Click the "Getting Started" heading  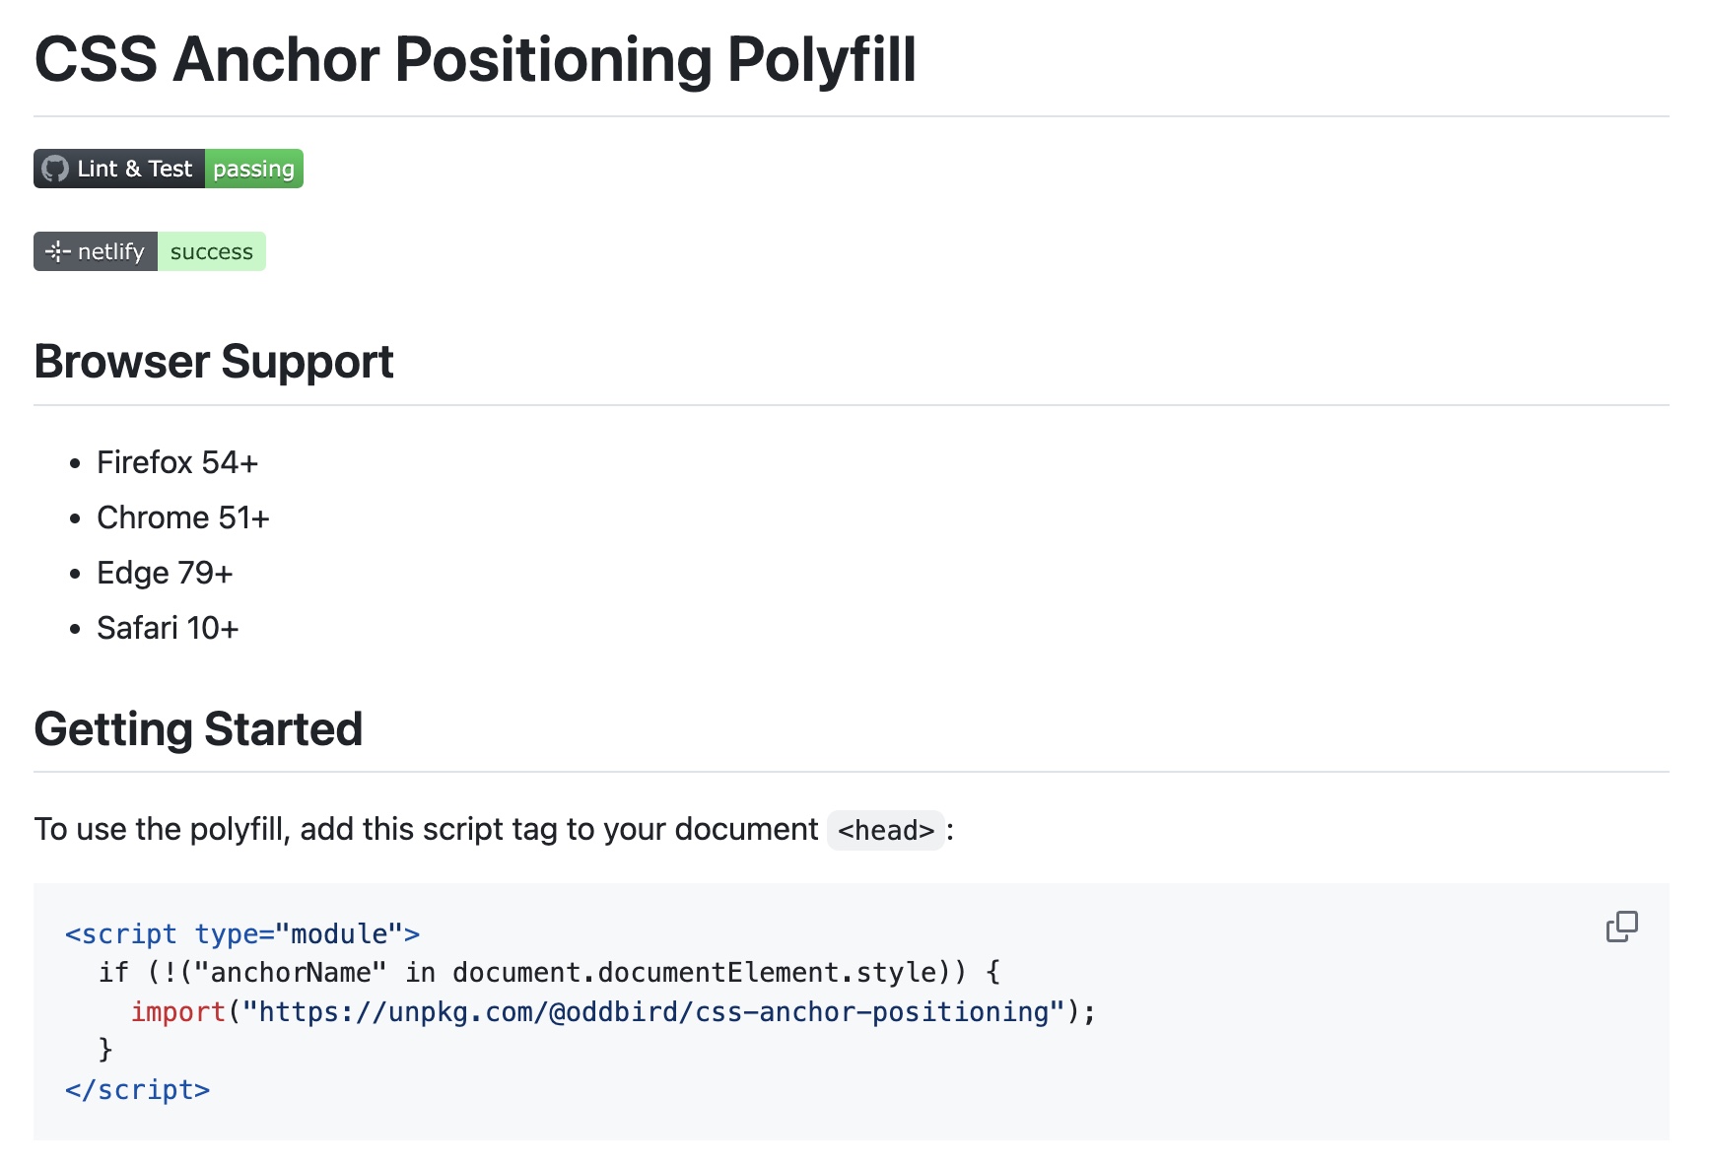click(x=198, y=729)
